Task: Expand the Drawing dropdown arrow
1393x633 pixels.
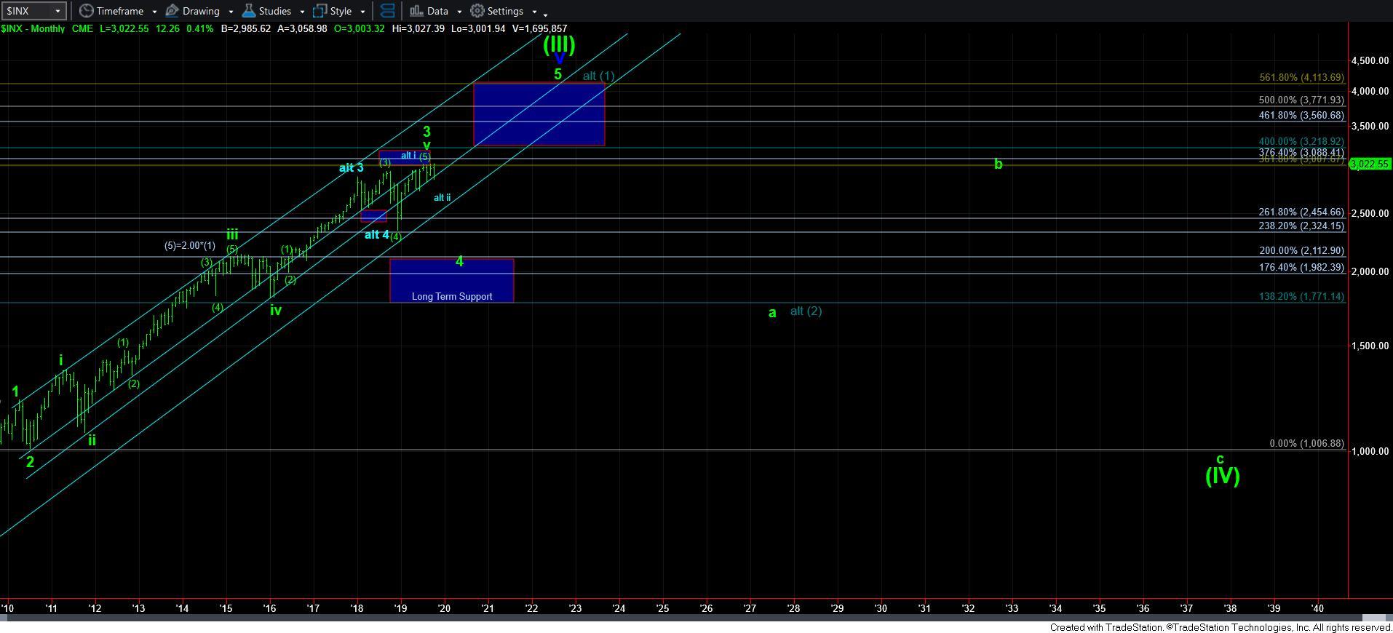Action: [x=231, y=12]
